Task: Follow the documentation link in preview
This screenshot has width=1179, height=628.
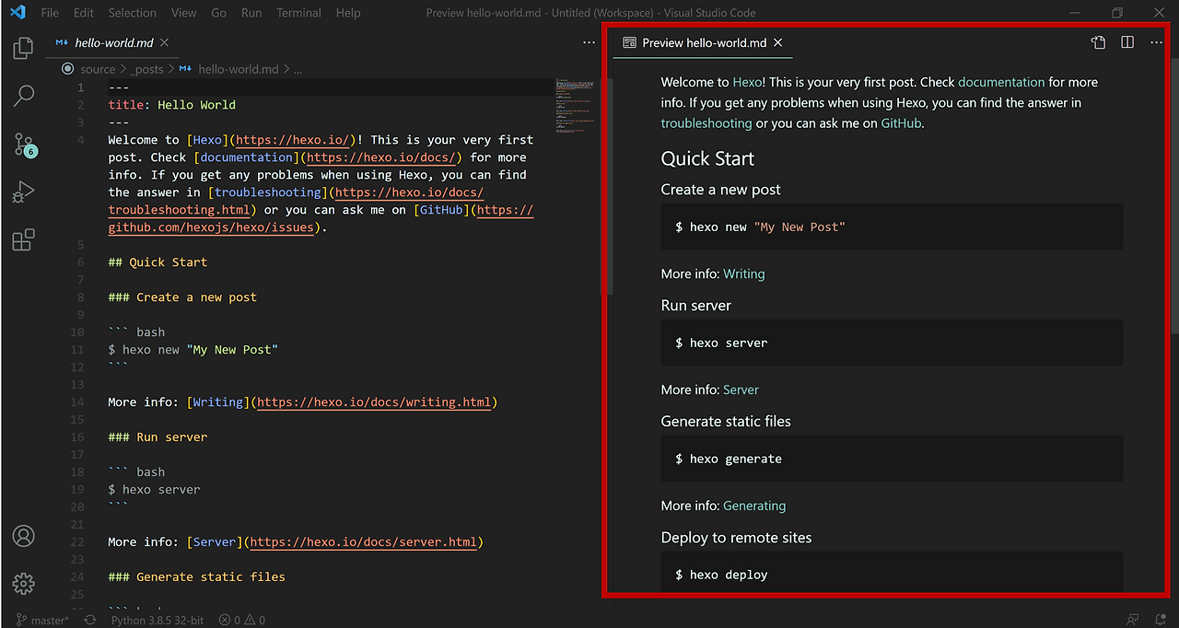Action: point(1001,82)
